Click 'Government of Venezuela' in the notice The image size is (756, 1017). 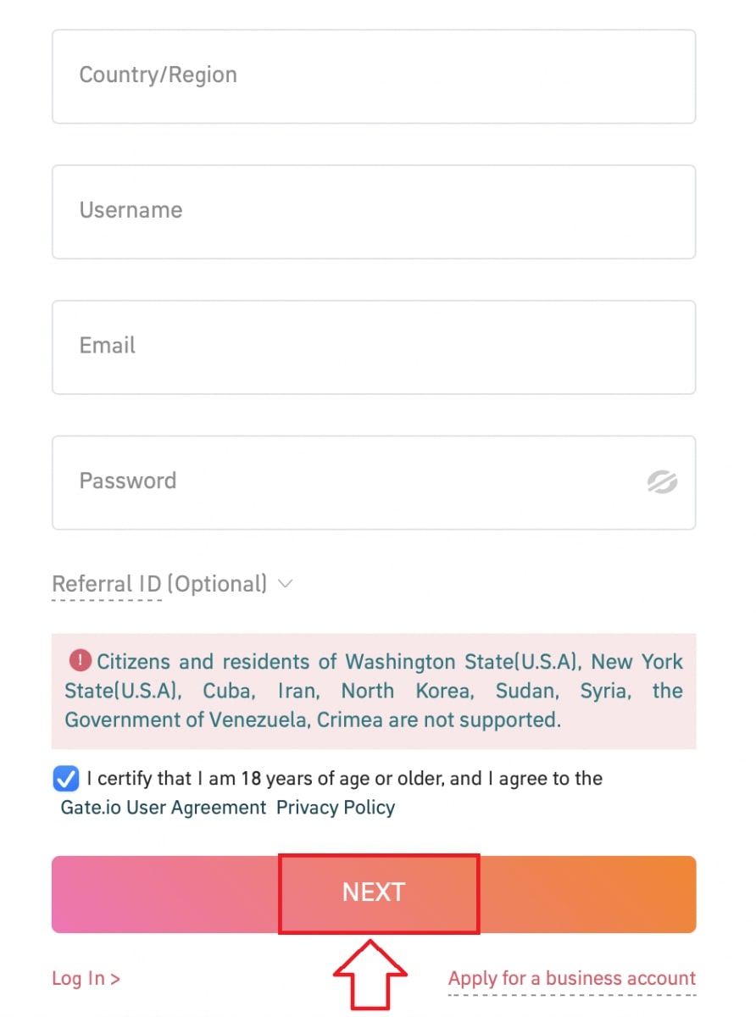[174, 720]
